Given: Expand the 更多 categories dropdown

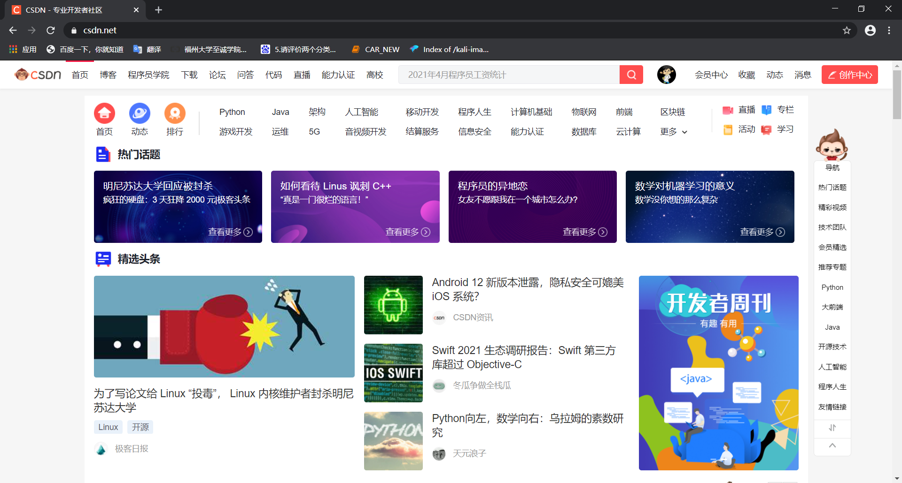Looking at the screenshot, I should [674, 132].
